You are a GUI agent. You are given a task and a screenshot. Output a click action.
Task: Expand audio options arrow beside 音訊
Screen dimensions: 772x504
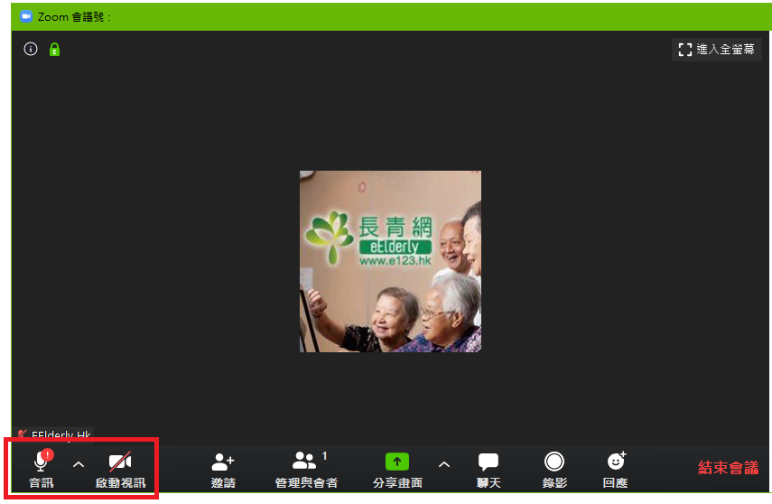point(79,464)
